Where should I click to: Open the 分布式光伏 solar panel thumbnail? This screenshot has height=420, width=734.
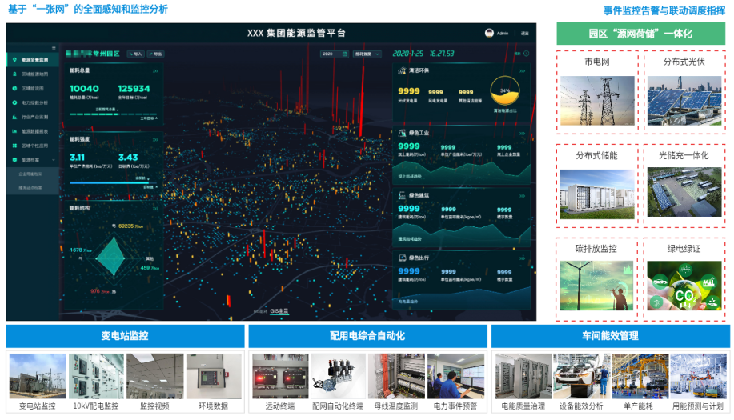pyautogui.click(x=684, y=101)
